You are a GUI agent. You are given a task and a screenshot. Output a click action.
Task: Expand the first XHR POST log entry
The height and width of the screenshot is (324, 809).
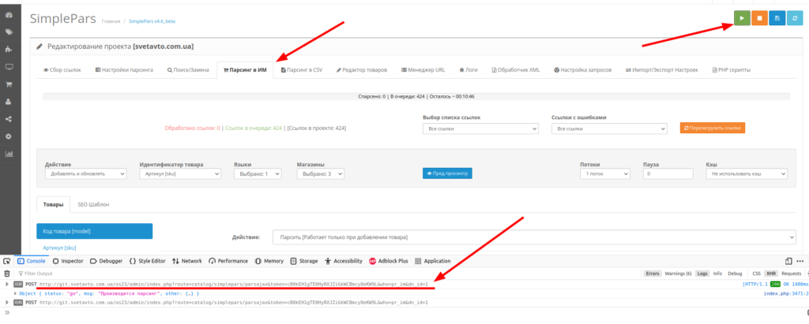7,284
